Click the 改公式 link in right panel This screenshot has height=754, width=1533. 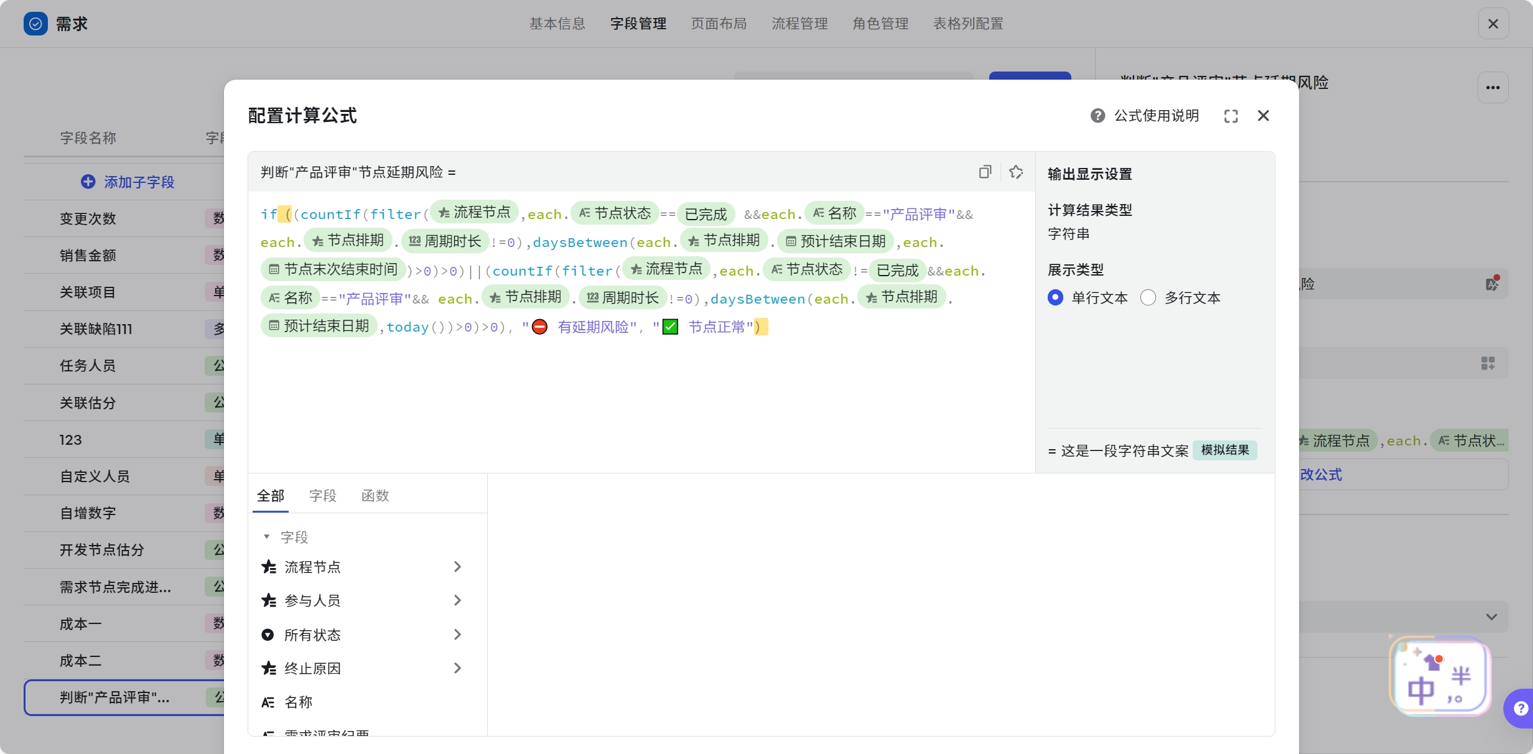[x=1321, y=475]
